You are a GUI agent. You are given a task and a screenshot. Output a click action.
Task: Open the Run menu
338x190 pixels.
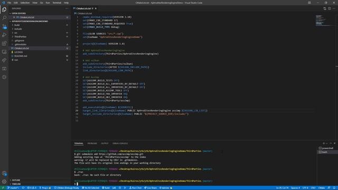point(48,3)
